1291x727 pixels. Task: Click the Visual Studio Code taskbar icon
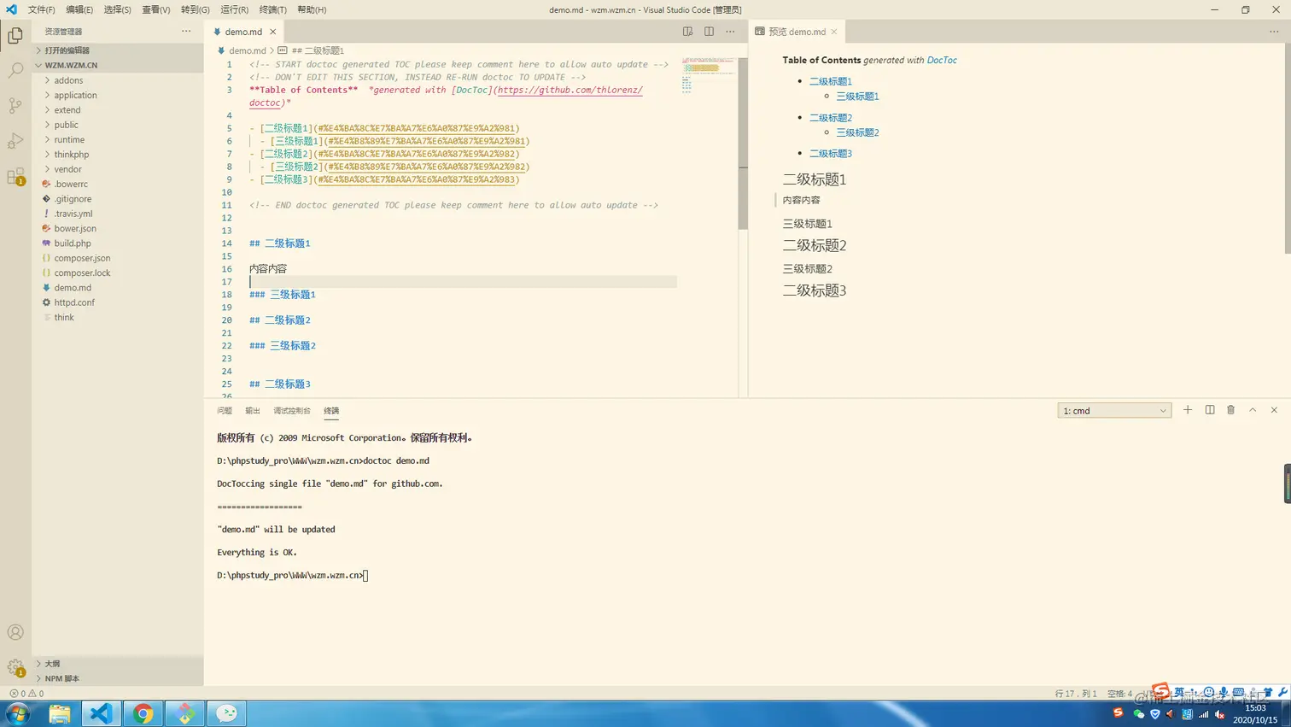(x=102, y=713)
